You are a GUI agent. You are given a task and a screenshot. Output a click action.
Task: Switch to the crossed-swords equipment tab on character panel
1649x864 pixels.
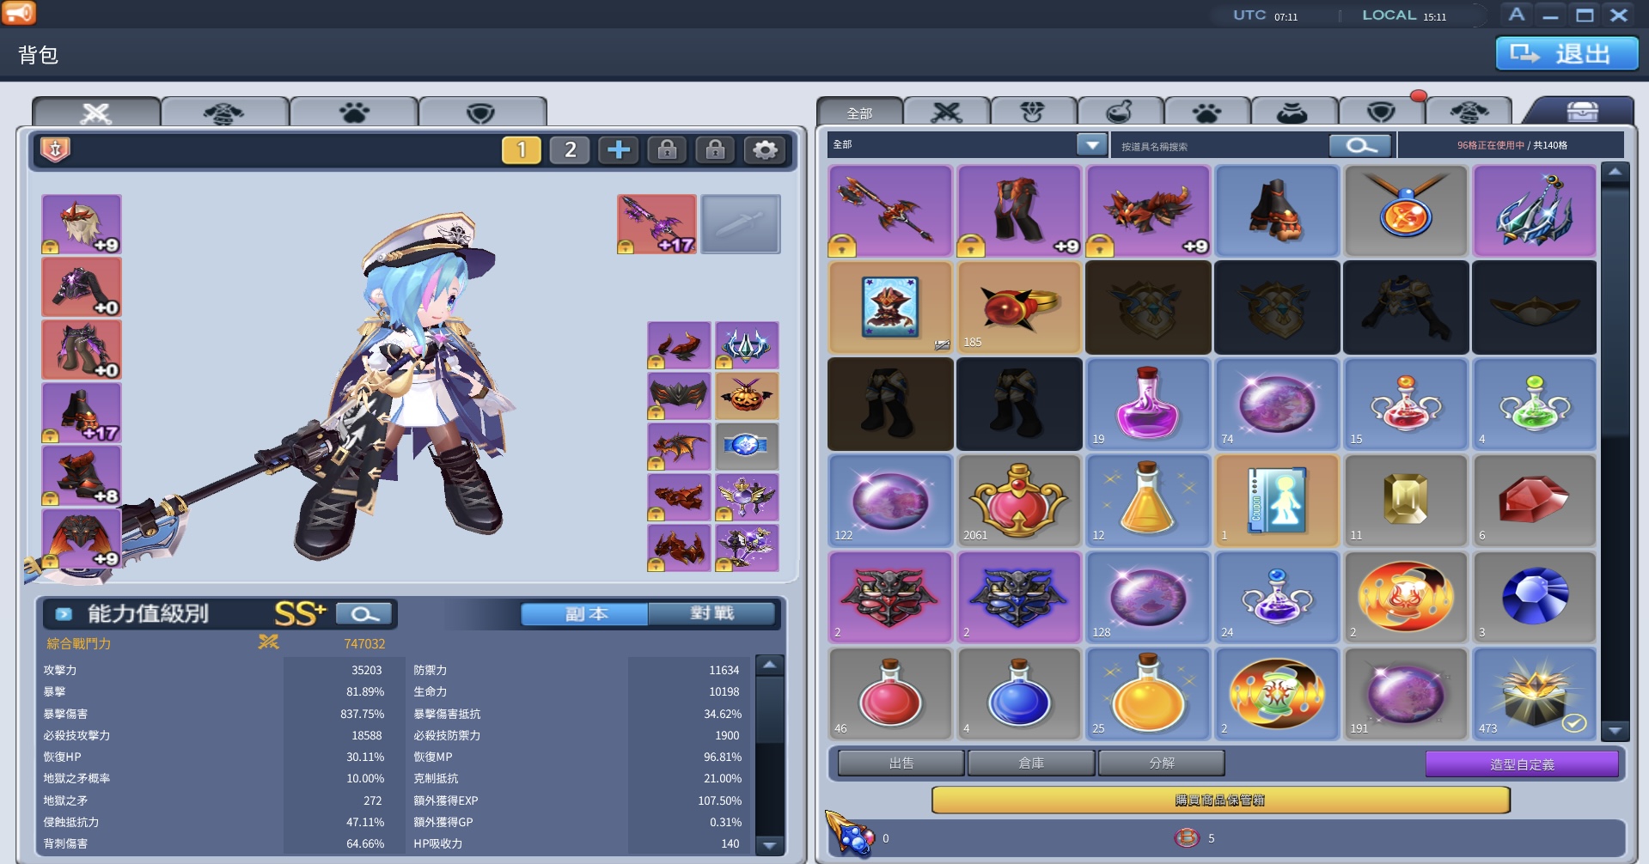[96, 113]
